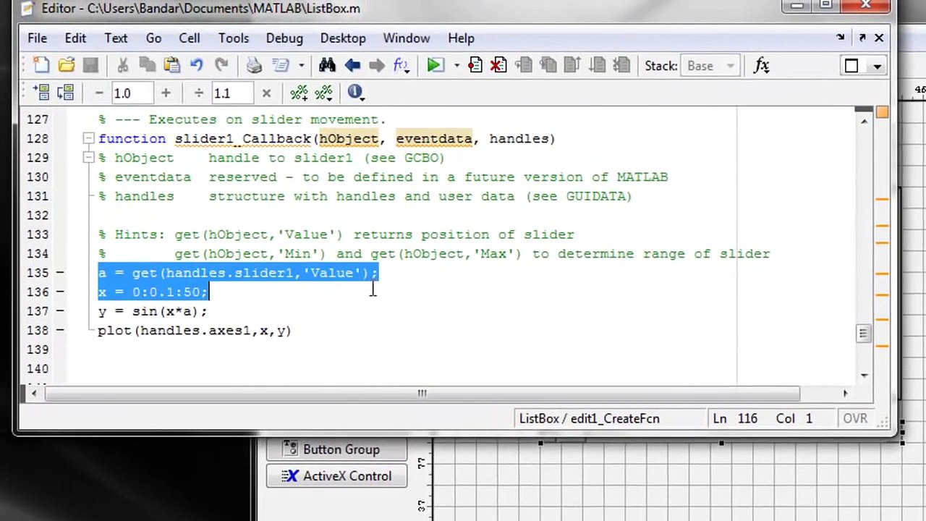Redo the last edit
Viewport: 926px width, 521px height.
coord(221,66)
